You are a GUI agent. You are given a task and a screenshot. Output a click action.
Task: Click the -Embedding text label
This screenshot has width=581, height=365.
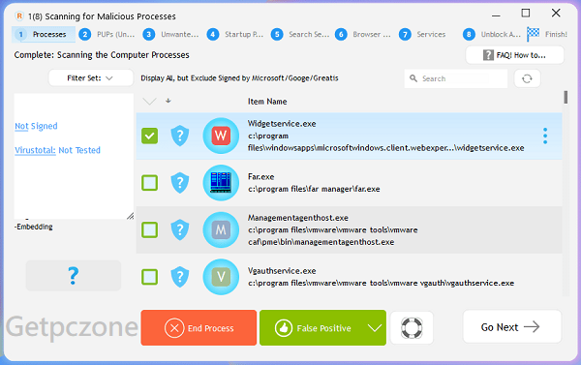tap(33, 227)
